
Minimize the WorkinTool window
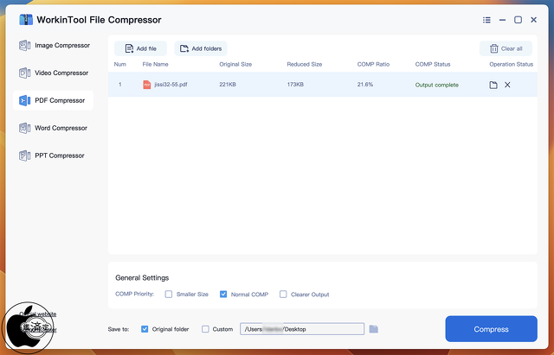click(502, 20)
